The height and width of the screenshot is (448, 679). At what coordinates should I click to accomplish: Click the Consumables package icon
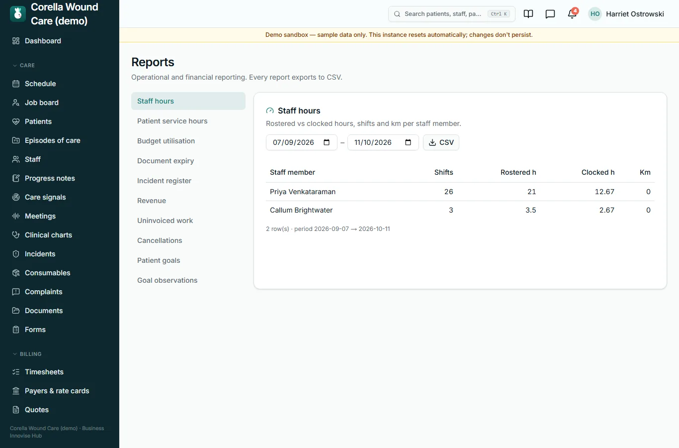pyautogui.click(x=16, y=273)
